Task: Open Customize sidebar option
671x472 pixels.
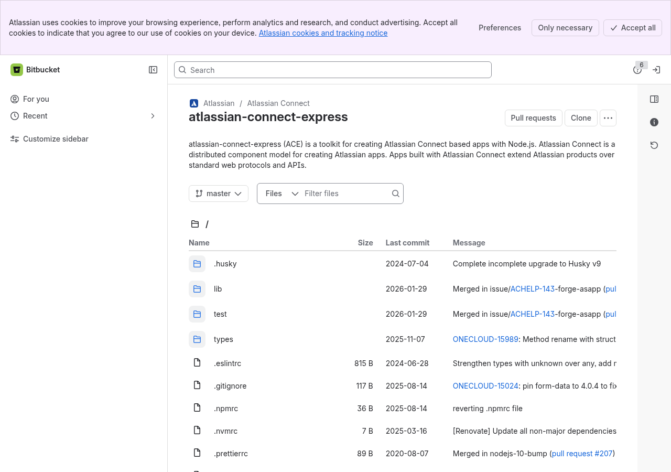Action: [x=84, y=139]
